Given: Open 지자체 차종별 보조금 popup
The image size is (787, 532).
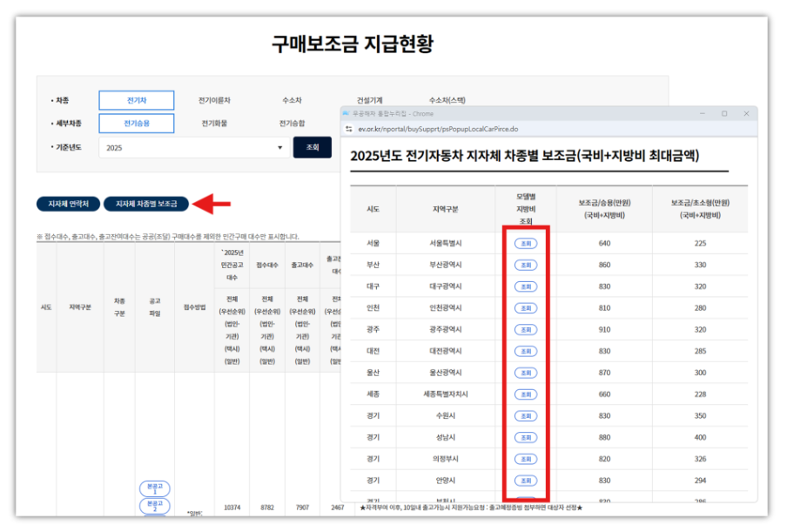Looking at the screenshot, I should point(146,204).
